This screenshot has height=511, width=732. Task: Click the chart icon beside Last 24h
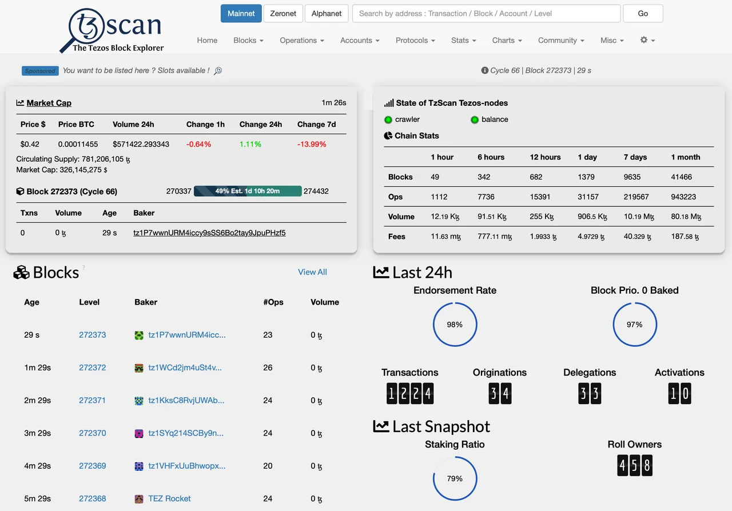[x=381, y=272]
